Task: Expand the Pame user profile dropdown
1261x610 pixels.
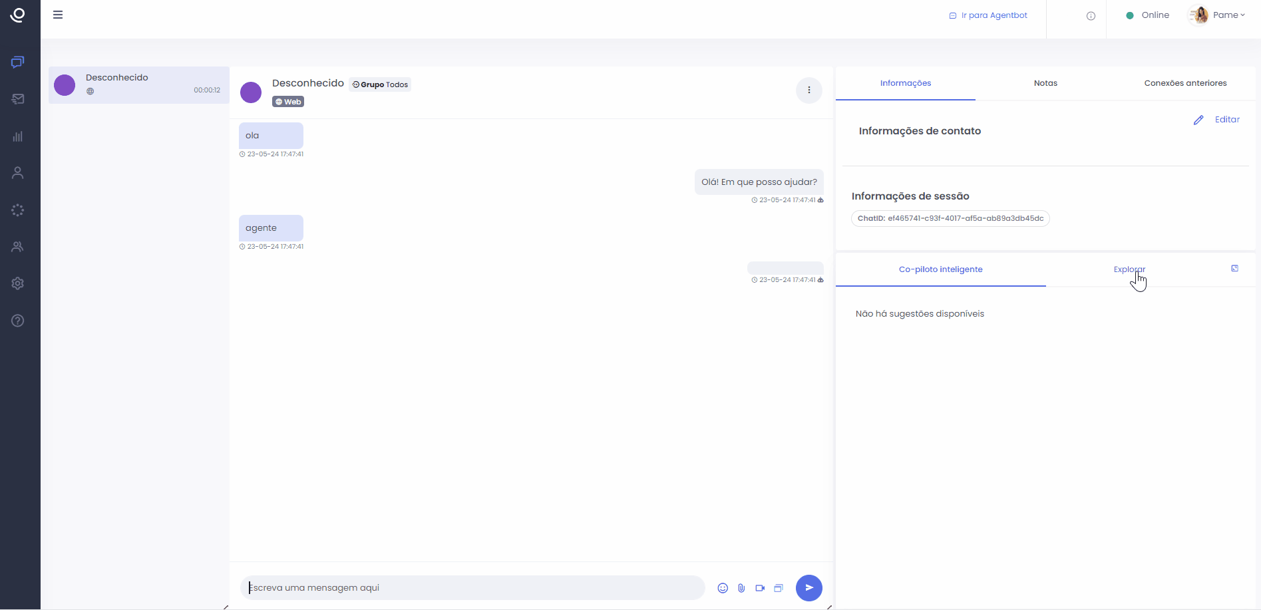Action: (x=1218, y=15)
